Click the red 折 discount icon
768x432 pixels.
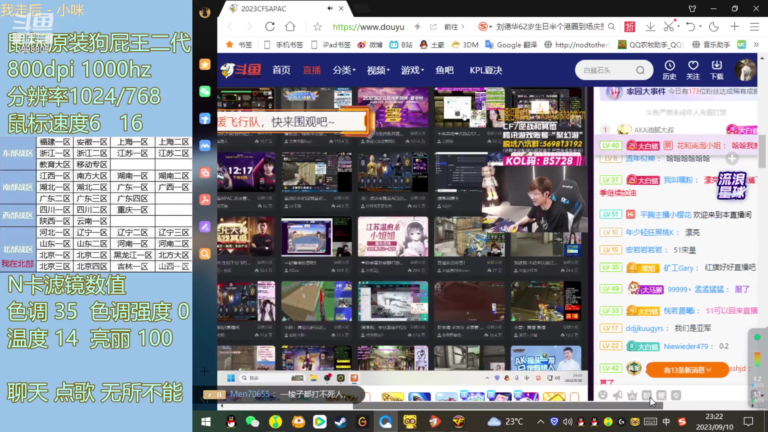point(630,27)
